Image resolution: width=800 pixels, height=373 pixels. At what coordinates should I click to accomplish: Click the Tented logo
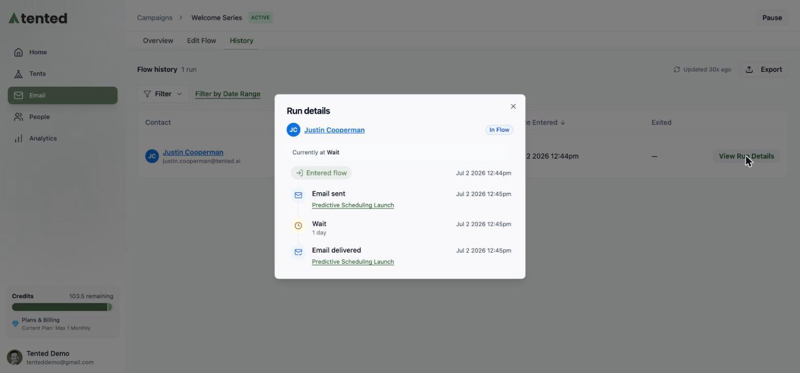38,18
